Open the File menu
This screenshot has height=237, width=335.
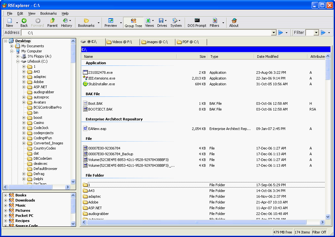(x=10, y=13)
